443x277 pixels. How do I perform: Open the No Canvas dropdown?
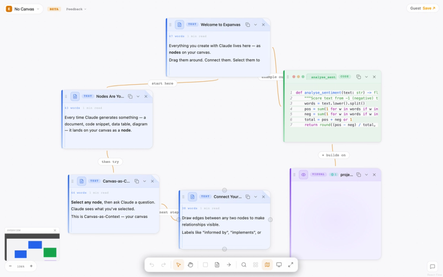coord(23,9)
